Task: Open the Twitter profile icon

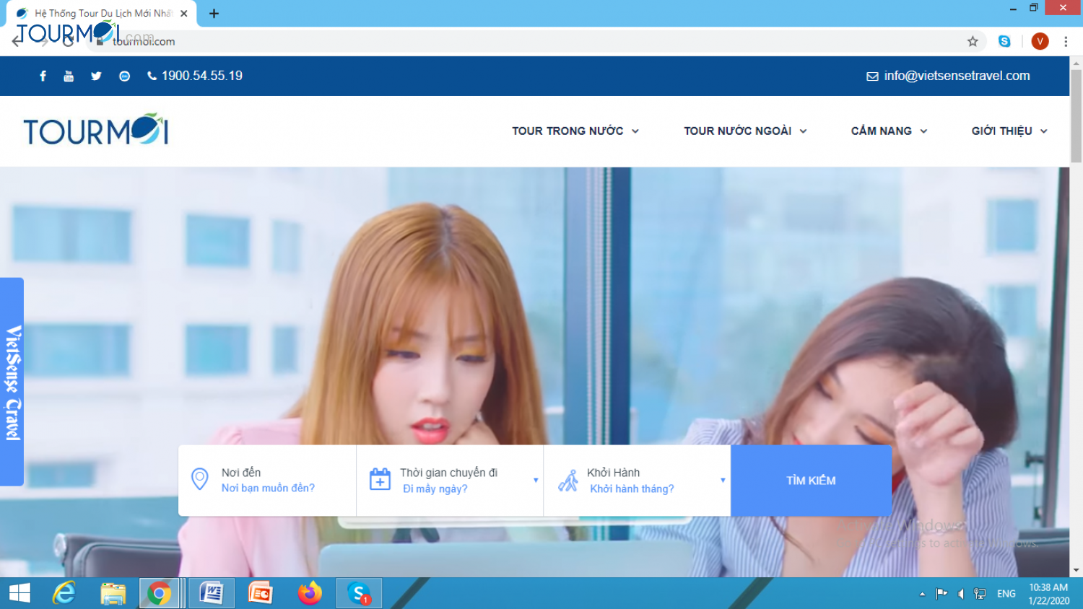Action: point(96,75)
